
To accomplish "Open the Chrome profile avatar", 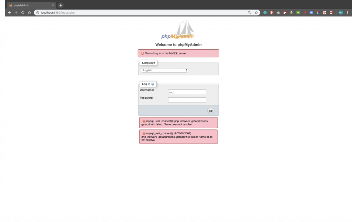I will (341, 13).
